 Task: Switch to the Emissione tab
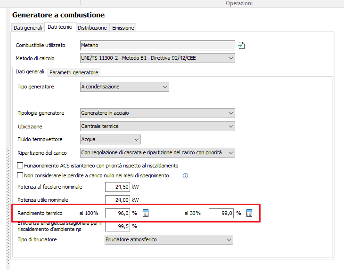(x=123, y=28)
